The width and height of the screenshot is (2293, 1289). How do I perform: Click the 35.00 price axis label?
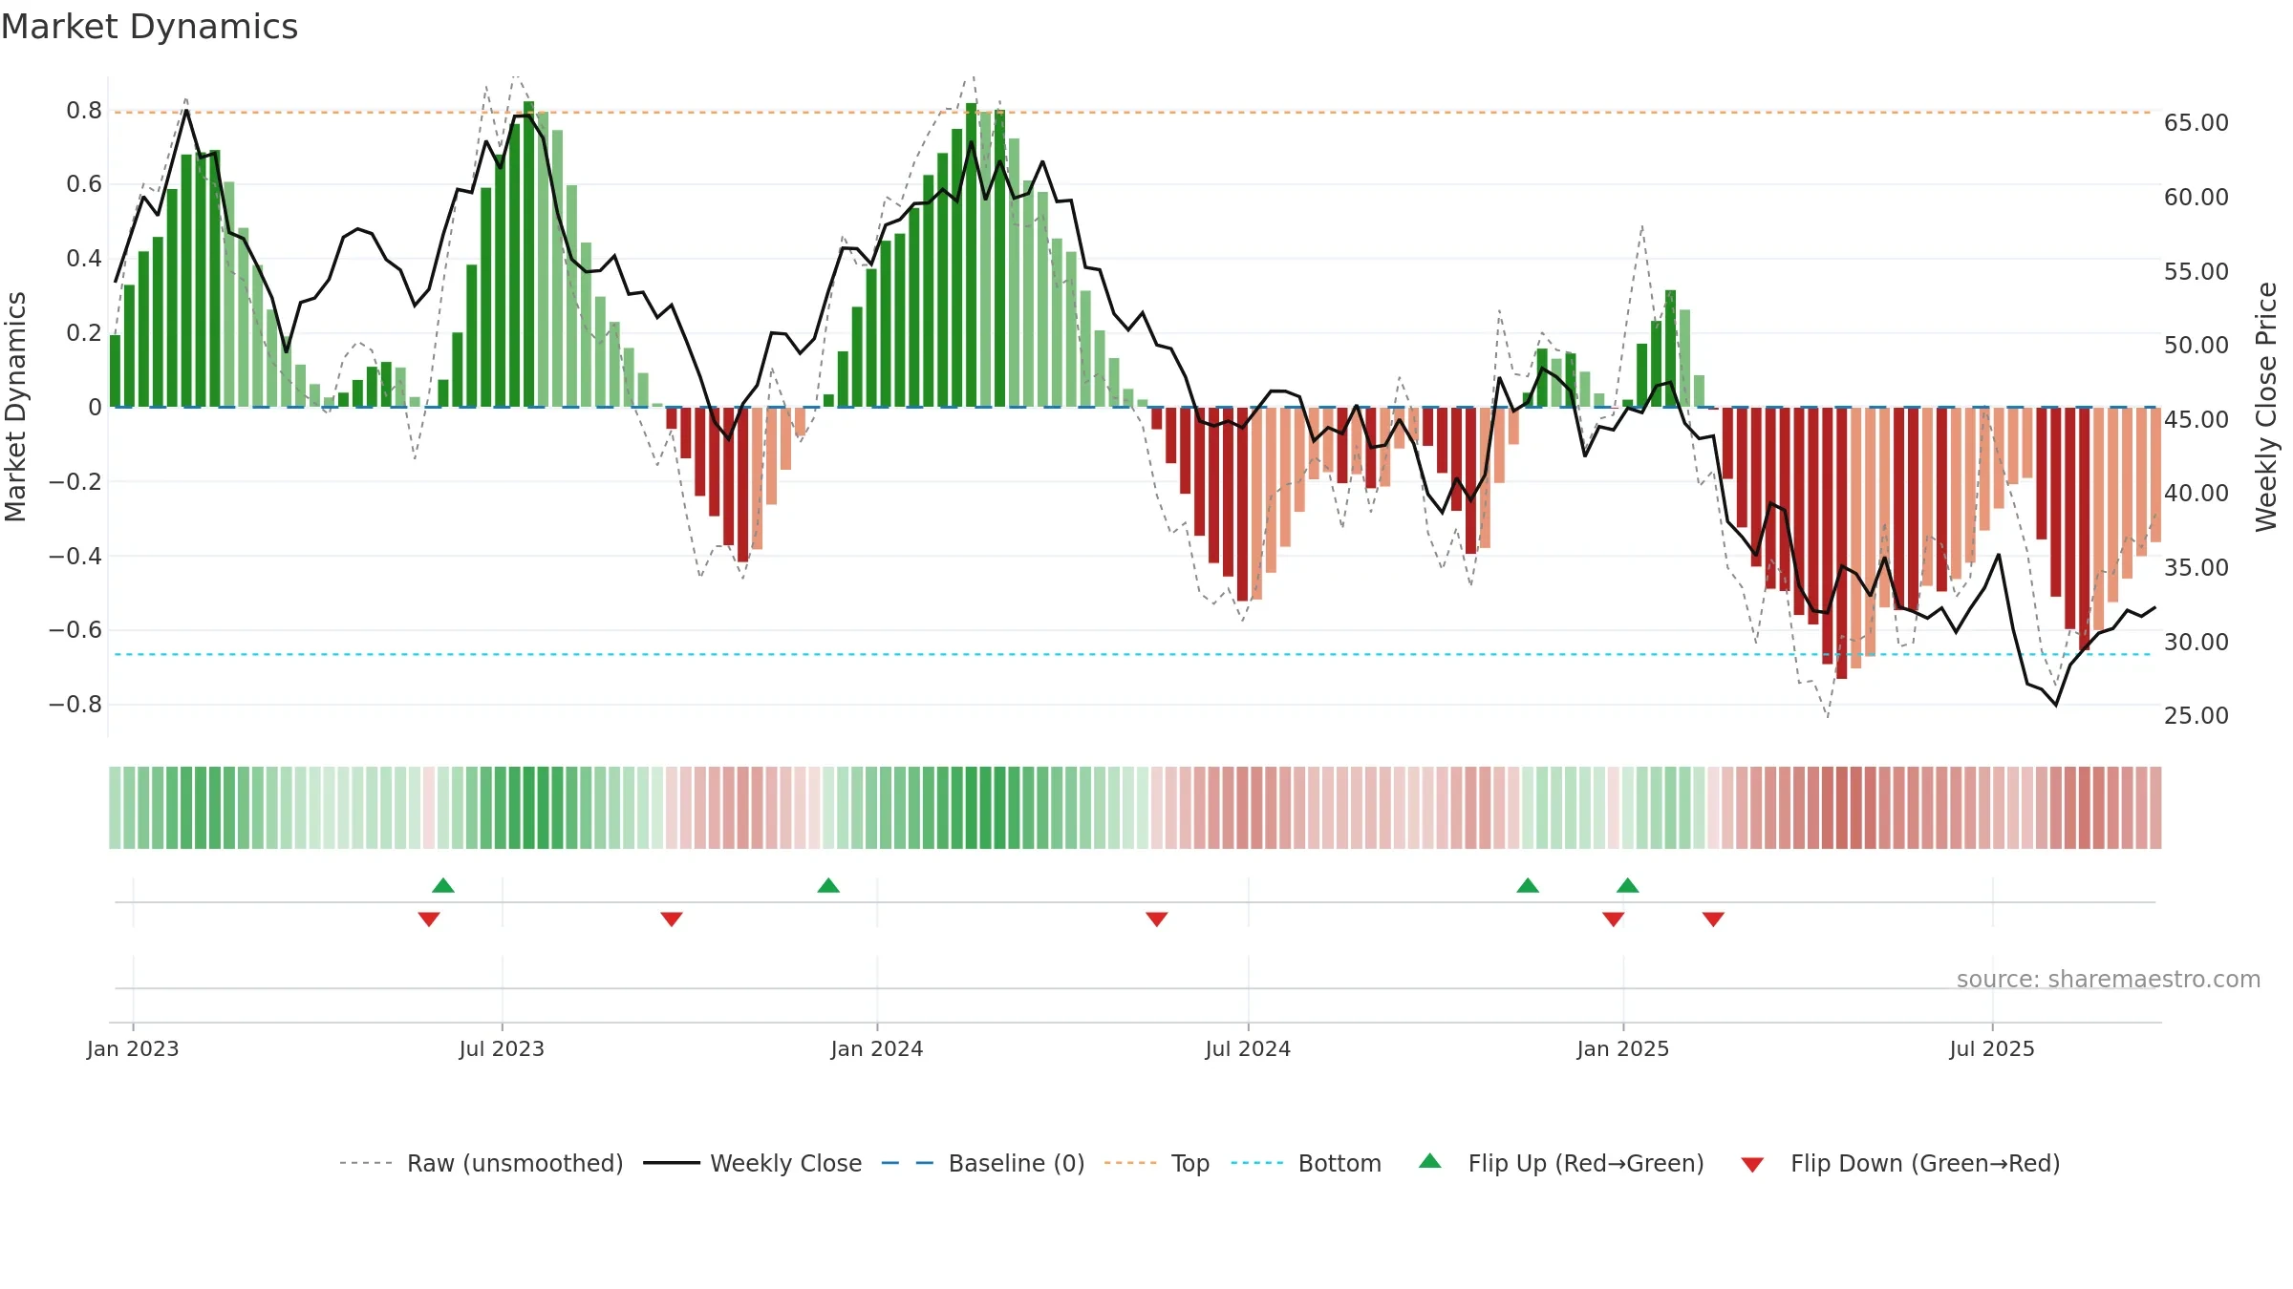pyautogui.click(x=2197, y=568)
